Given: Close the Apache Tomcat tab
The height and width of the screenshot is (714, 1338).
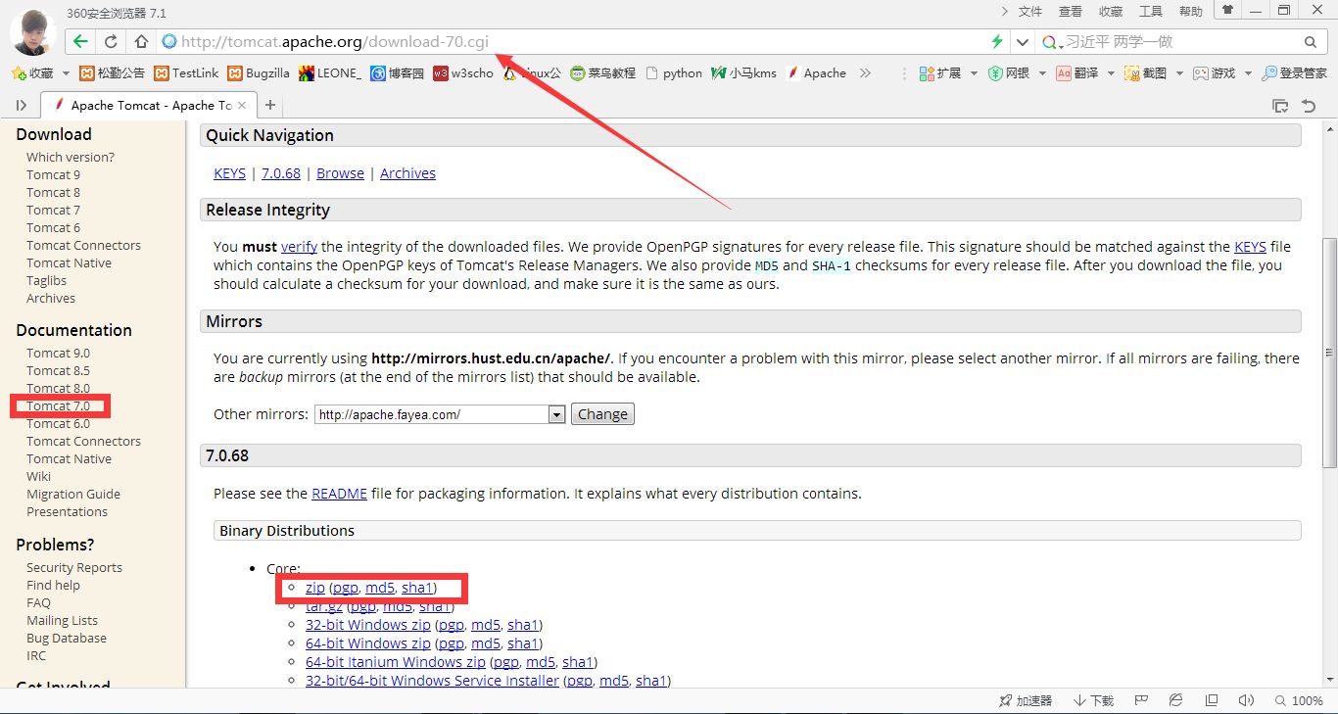Looking at the screenshot, I should (x=242, y=106).
